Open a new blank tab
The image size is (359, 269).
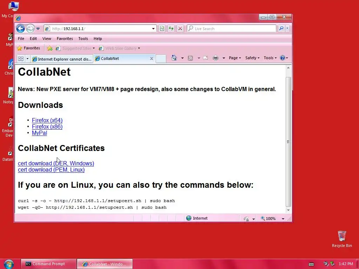tap(161, 58)
